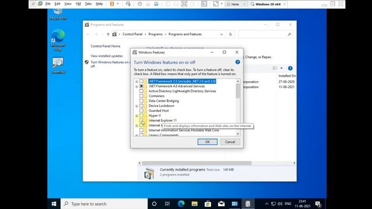Check Internet Information Services Hostable Web Core

click(x=141, y=130)
